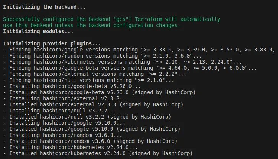Click the "Finding hashicorp/google-beta versions" line
The height and width of the screenshot is (159, 278).
[130, 68]
